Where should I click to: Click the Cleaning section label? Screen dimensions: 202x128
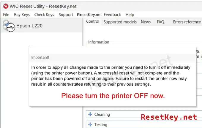pos(102,114)
